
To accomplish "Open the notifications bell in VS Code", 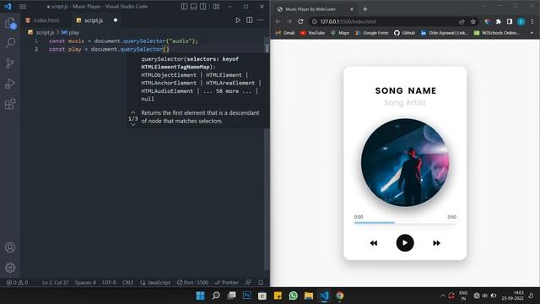I will [261, 282].
